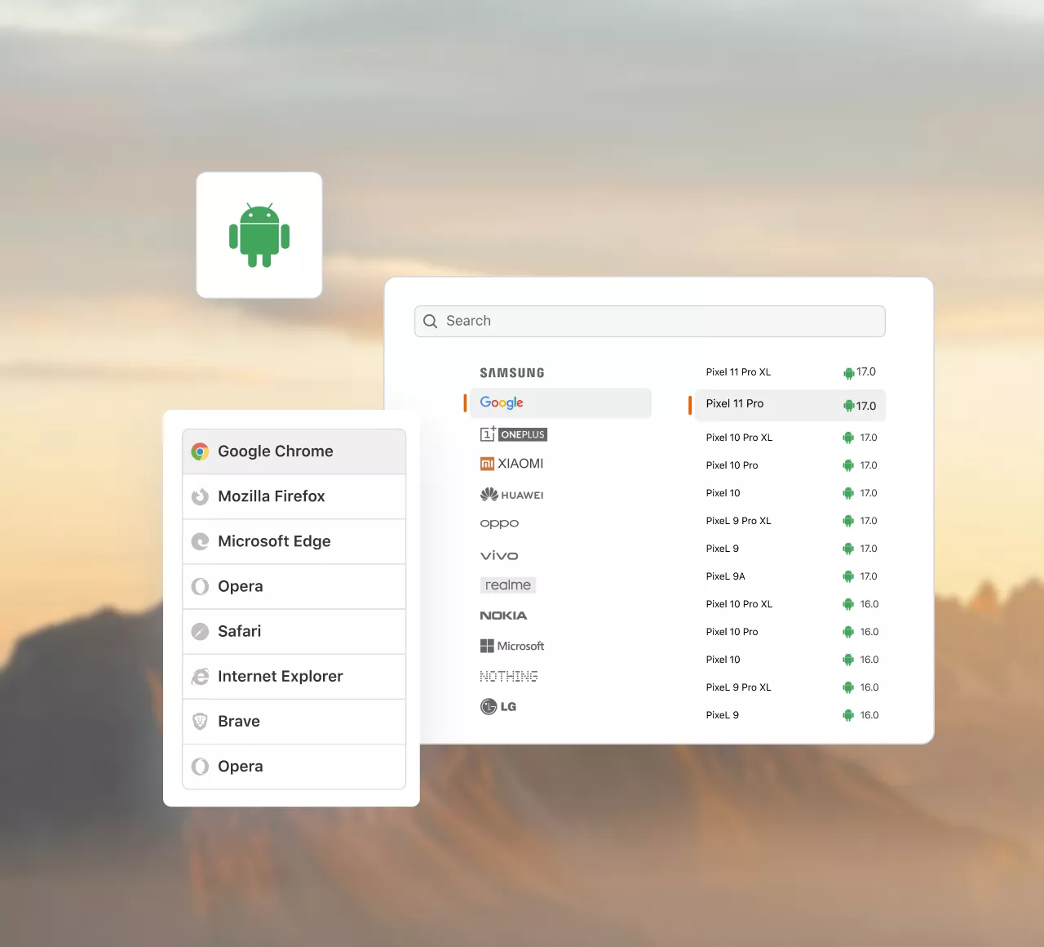The image size is (1044, 947).
Task: Select the Realme brand
Action: coord(508,585)
